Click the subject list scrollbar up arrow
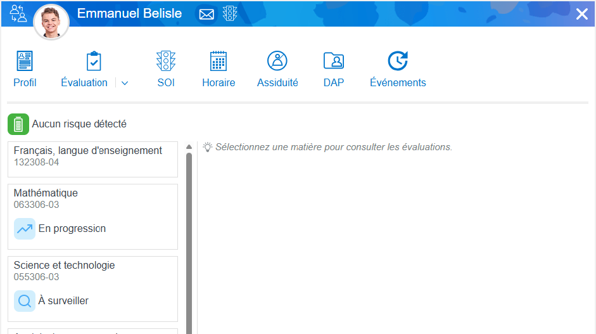The height and width of the screenshot is (334, 596). point(189,147)
